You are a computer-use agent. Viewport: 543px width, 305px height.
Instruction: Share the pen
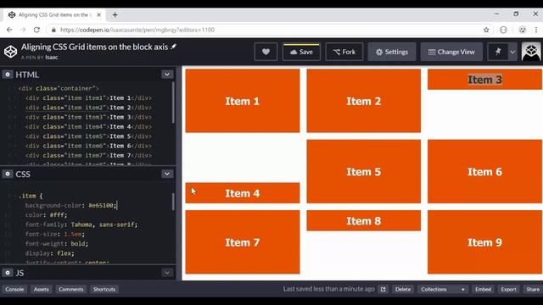pyautogui.click(x=533, y=289)
